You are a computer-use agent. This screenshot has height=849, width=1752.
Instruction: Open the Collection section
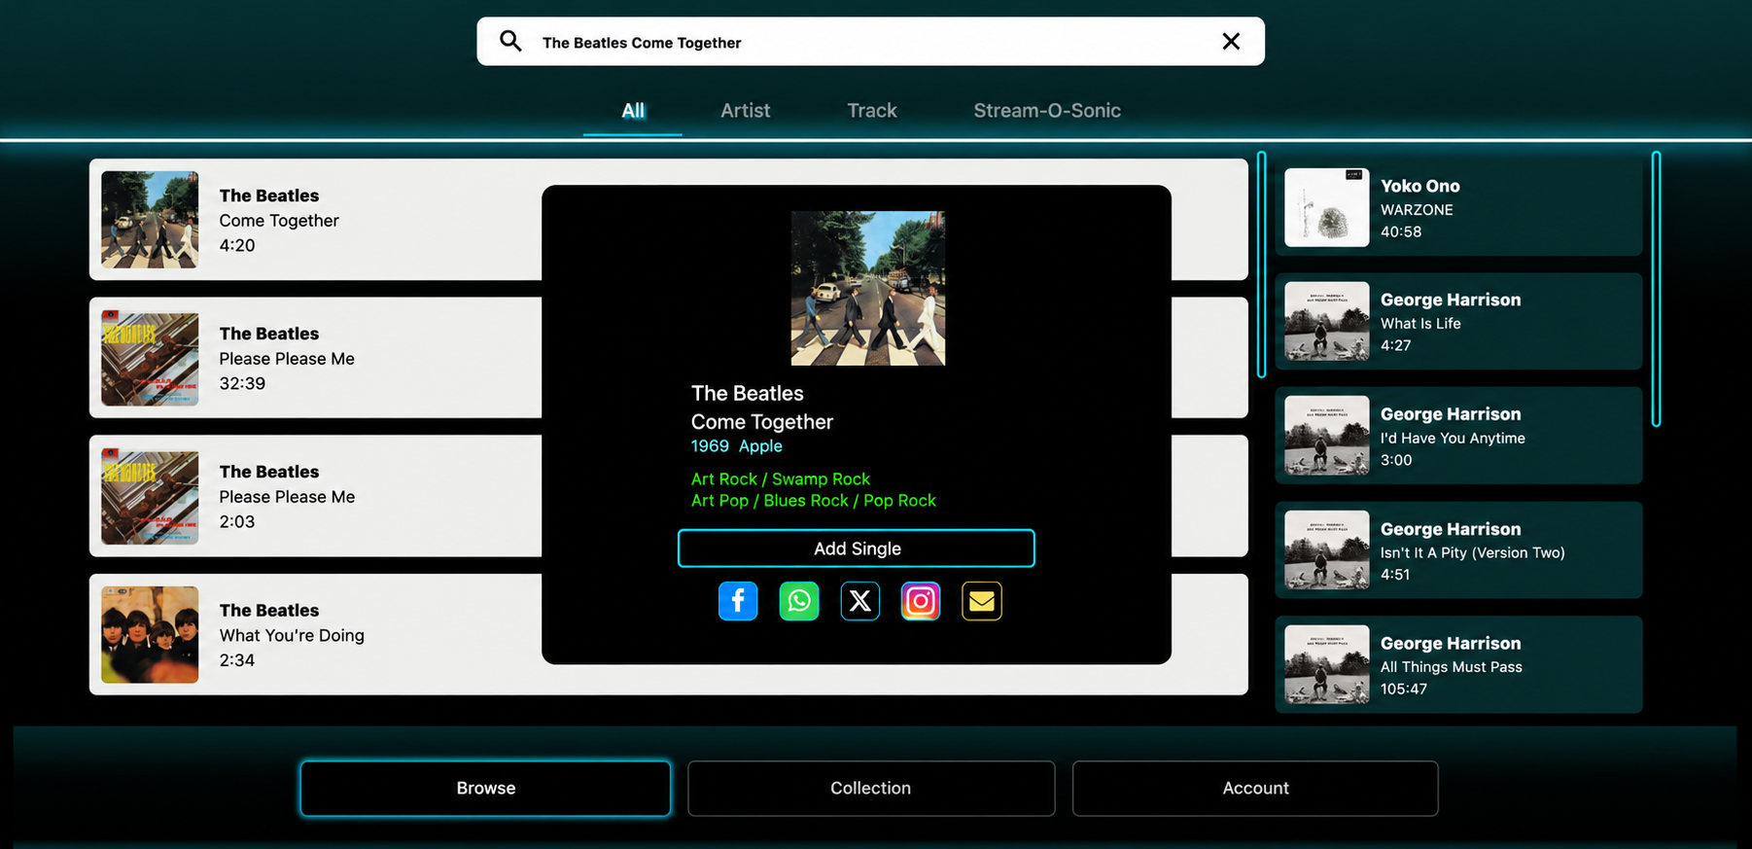(871, 788)
